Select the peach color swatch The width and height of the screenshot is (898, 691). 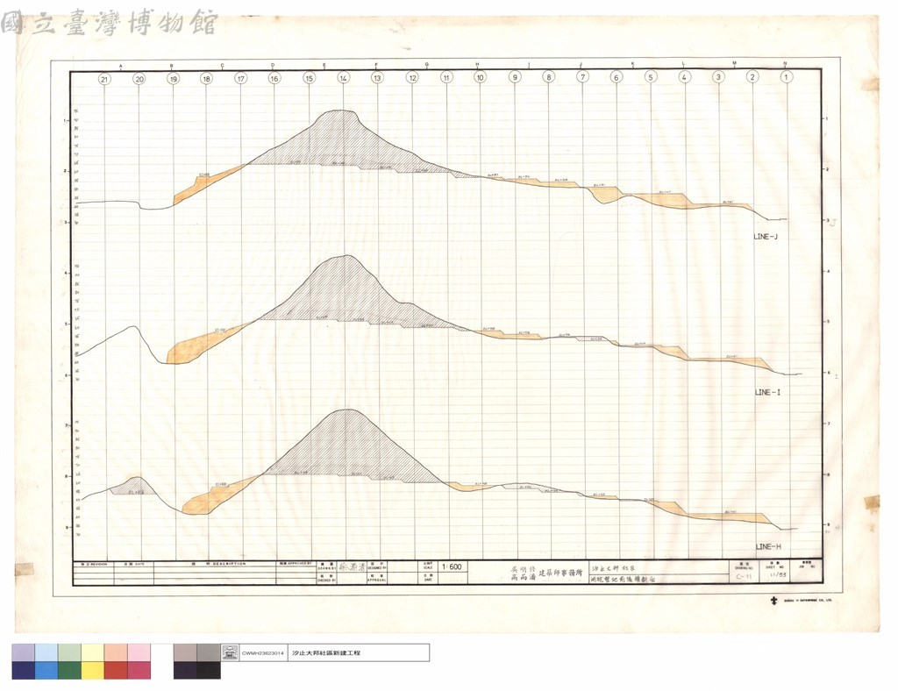coord(115,652)
